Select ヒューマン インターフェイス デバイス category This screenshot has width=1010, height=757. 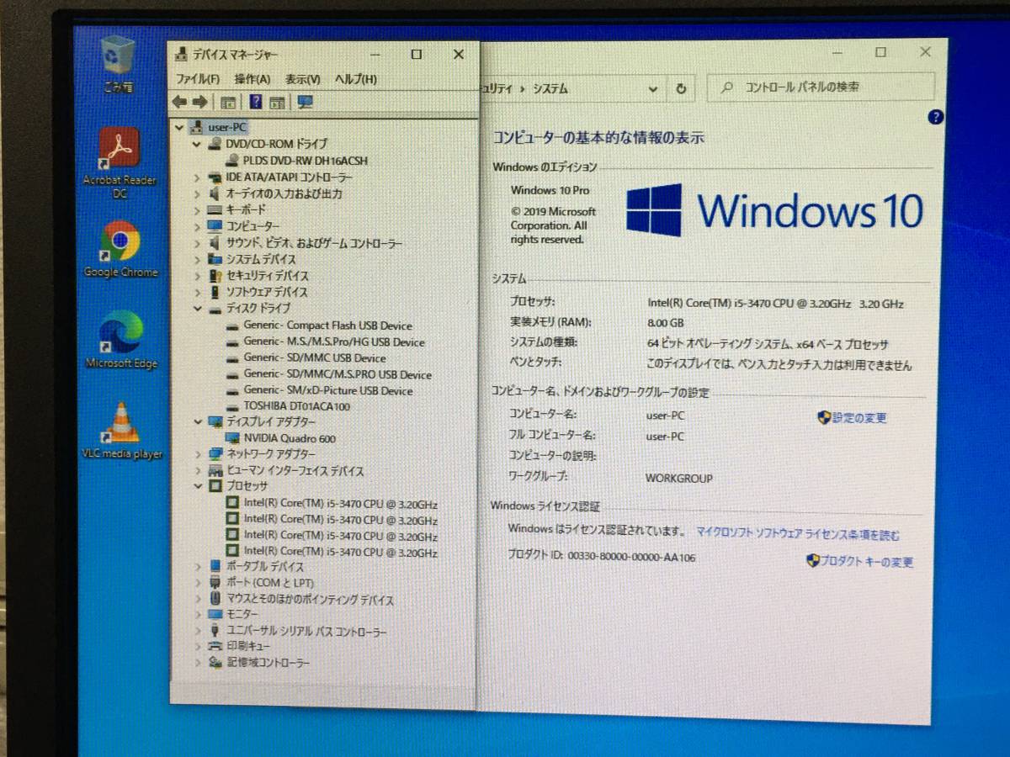click(x=295, y=471)
